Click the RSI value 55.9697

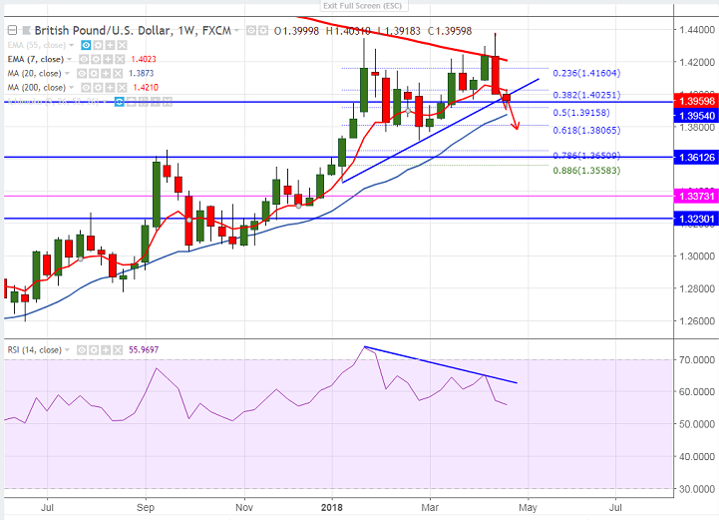[144, 350]
